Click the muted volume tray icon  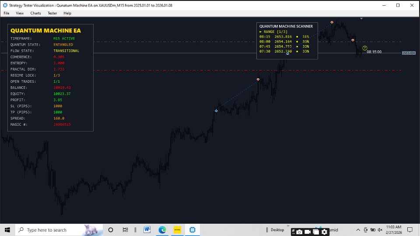(380, 230)
